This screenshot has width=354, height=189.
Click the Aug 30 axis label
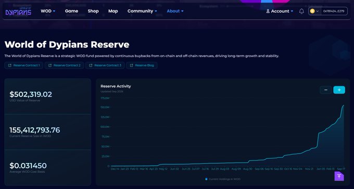click(x=248, y=169)
